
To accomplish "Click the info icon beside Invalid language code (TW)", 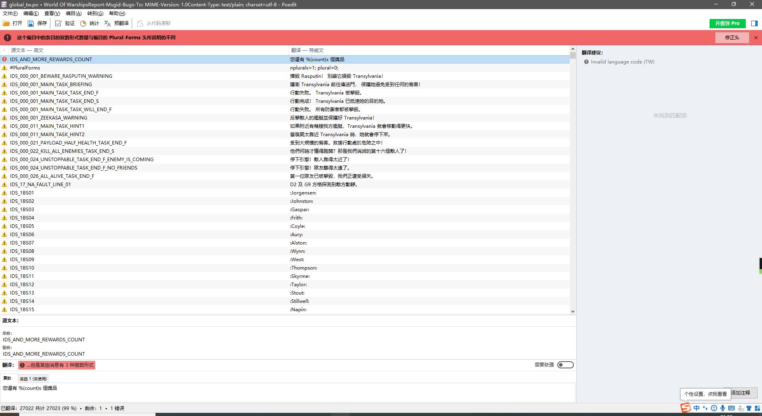I will [x=586, y=62].
